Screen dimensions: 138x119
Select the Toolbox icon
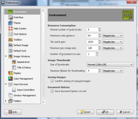pos(10,40)
